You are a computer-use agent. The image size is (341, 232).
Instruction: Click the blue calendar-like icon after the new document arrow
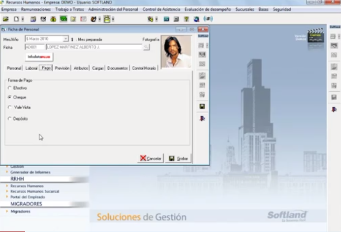coord(33,19)
